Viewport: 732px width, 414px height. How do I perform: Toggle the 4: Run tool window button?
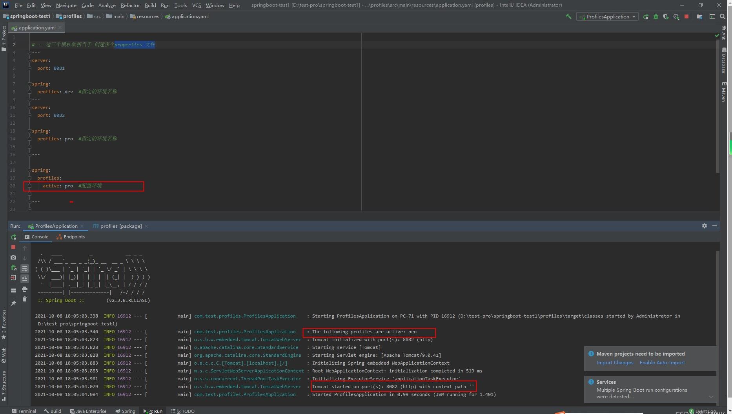(153, 411)
